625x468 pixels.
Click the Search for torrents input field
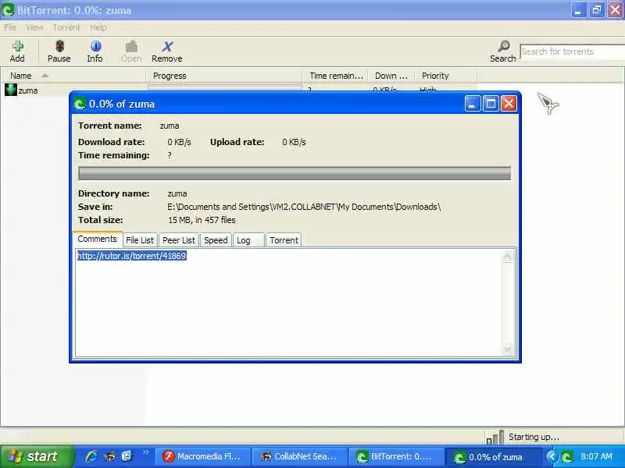573,51
